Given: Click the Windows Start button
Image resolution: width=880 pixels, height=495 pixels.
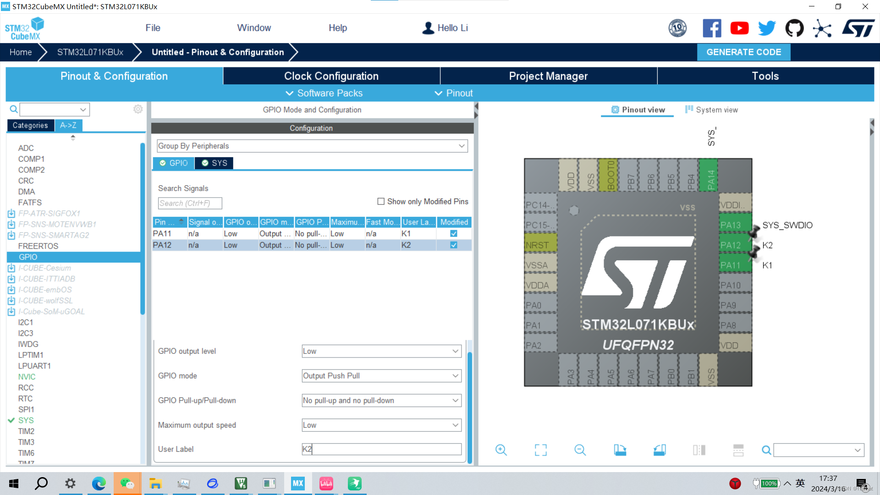Looking at the screenshot, I should pyautogui.click(x=14, y=484).
